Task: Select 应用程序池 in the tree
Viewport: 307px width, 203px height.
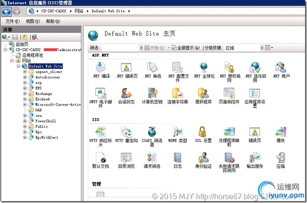Action: [x=32, y=55]
